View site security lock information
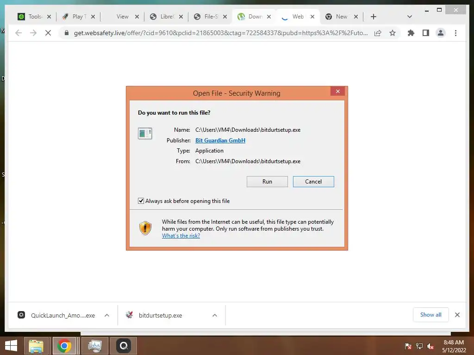 (x=67, y=33)
